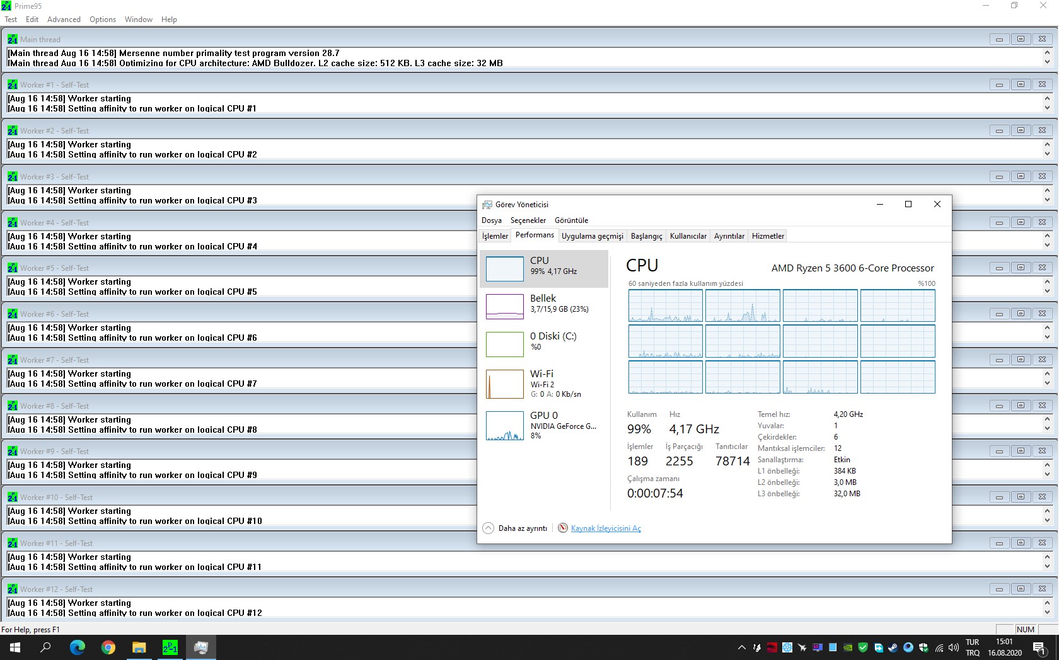The width and height of the screenshot is (1059, 660).
Task: Open the Edit menu in Prime95
Action: click(32, 20)
